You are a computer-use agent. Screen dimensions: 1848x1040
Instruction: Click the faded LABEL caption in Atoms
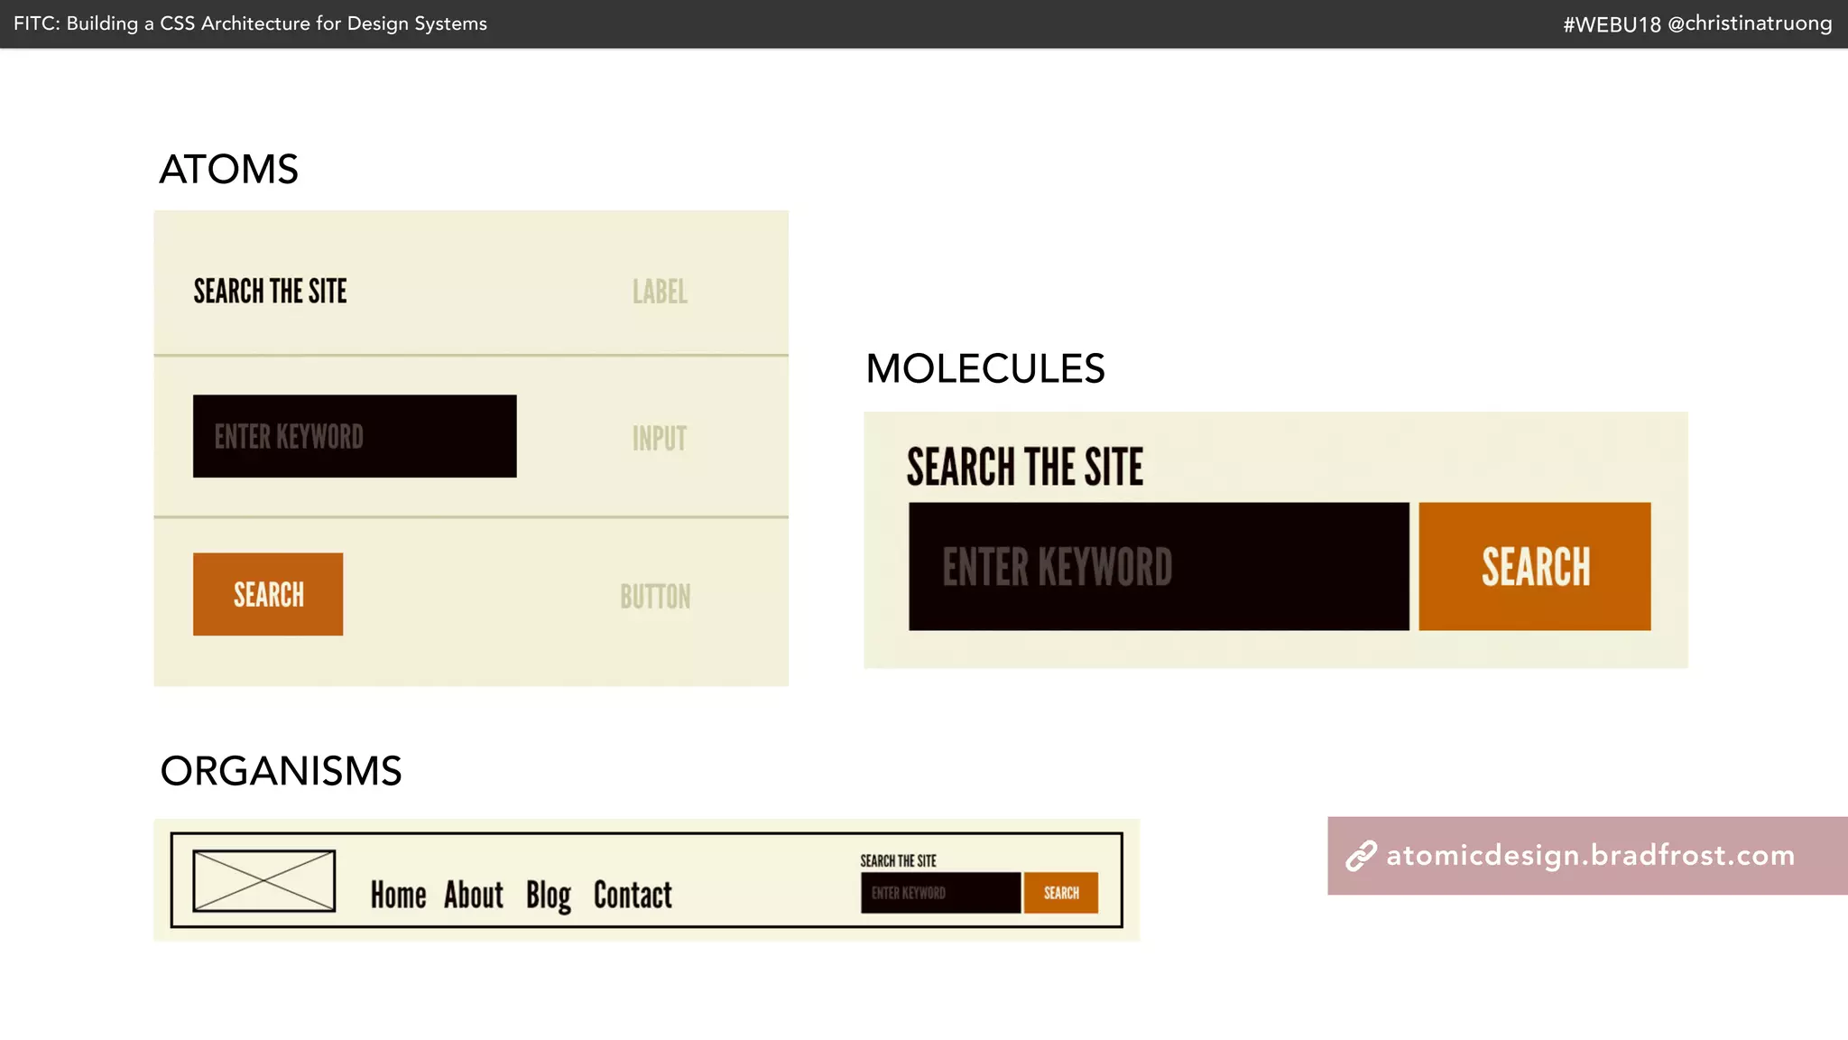tap(660, 292)
